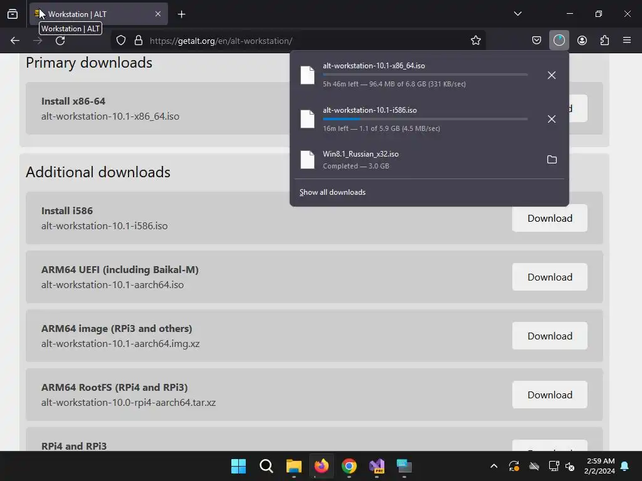642x481 pixels.
Task: Bookmark this page with star icon
Action: [x=475, y=41]
